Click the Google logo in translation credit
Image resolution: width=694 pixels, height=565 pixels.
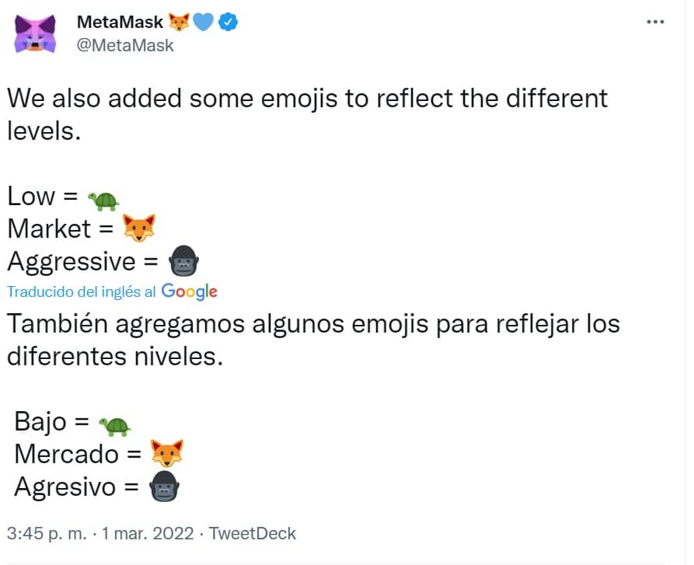coord(189,291)
